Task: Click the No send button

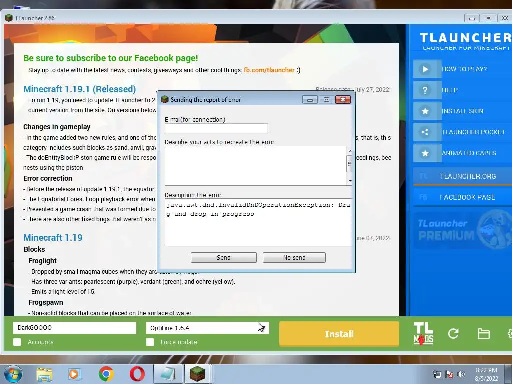Action: (x=294, y=257)
